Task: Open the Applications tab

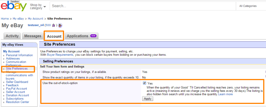Action: point(82,36)
